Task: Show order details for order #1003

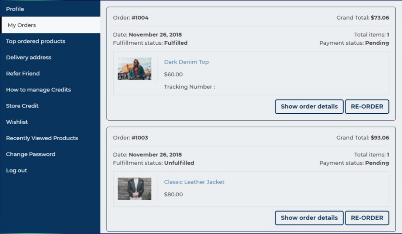Action: point(309,218)
